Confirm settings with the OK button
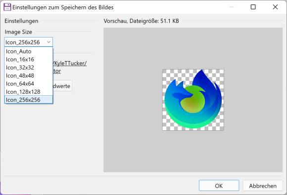The width and height of the screenshot is (287, 195). (x=219, y=186)
